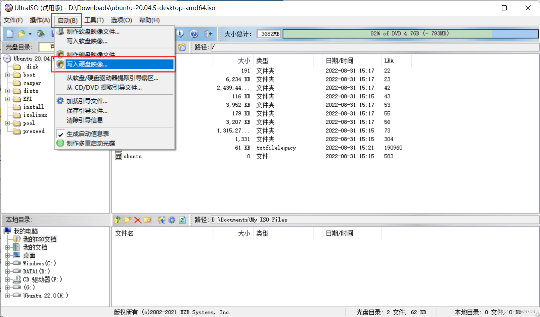The height and width of the screenshot is (317, 540).
Task: Open the 文件(F) menu
Action: (x=13, y=20)
